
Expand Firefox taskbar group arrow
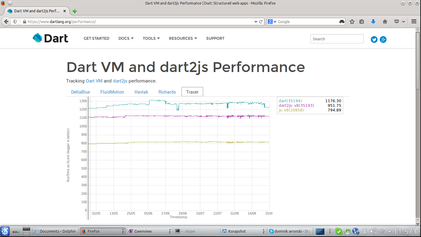123,231
